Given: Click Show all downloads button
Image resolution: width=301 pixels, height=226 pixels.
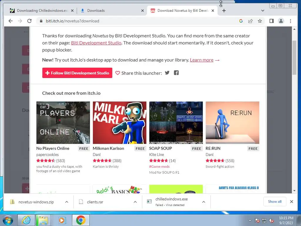Looking at the screenshot, I should click(275, 201).
